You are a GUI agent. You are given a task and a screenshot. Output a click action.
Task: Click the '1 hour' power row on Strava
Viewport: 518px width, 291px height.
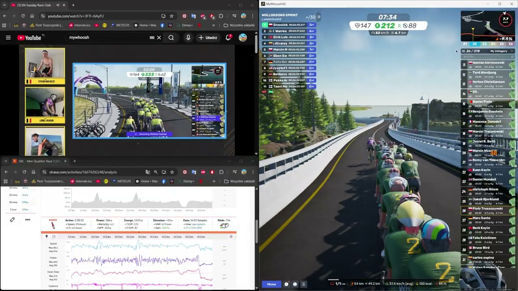click(19, 209)
